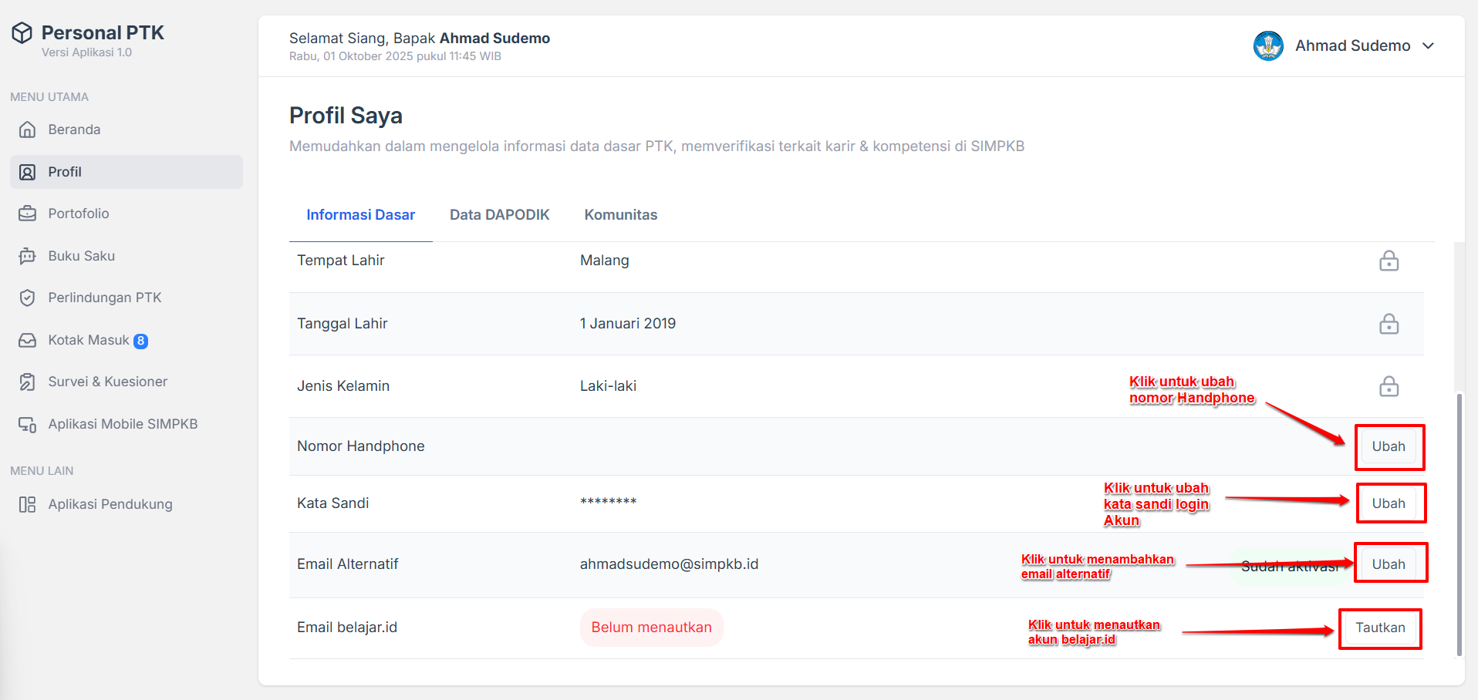Click lock icon beside Tempat Lahir
The image size is (1478, 700).
pyautogui.click(x=1389, y=261)
